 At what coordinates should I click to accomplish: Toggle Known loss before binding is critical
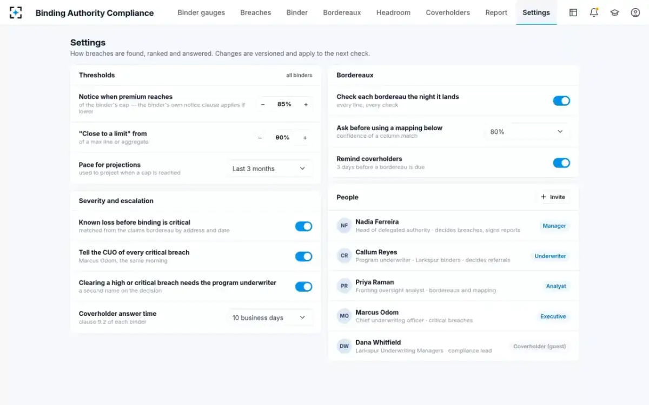pos(303,226)
